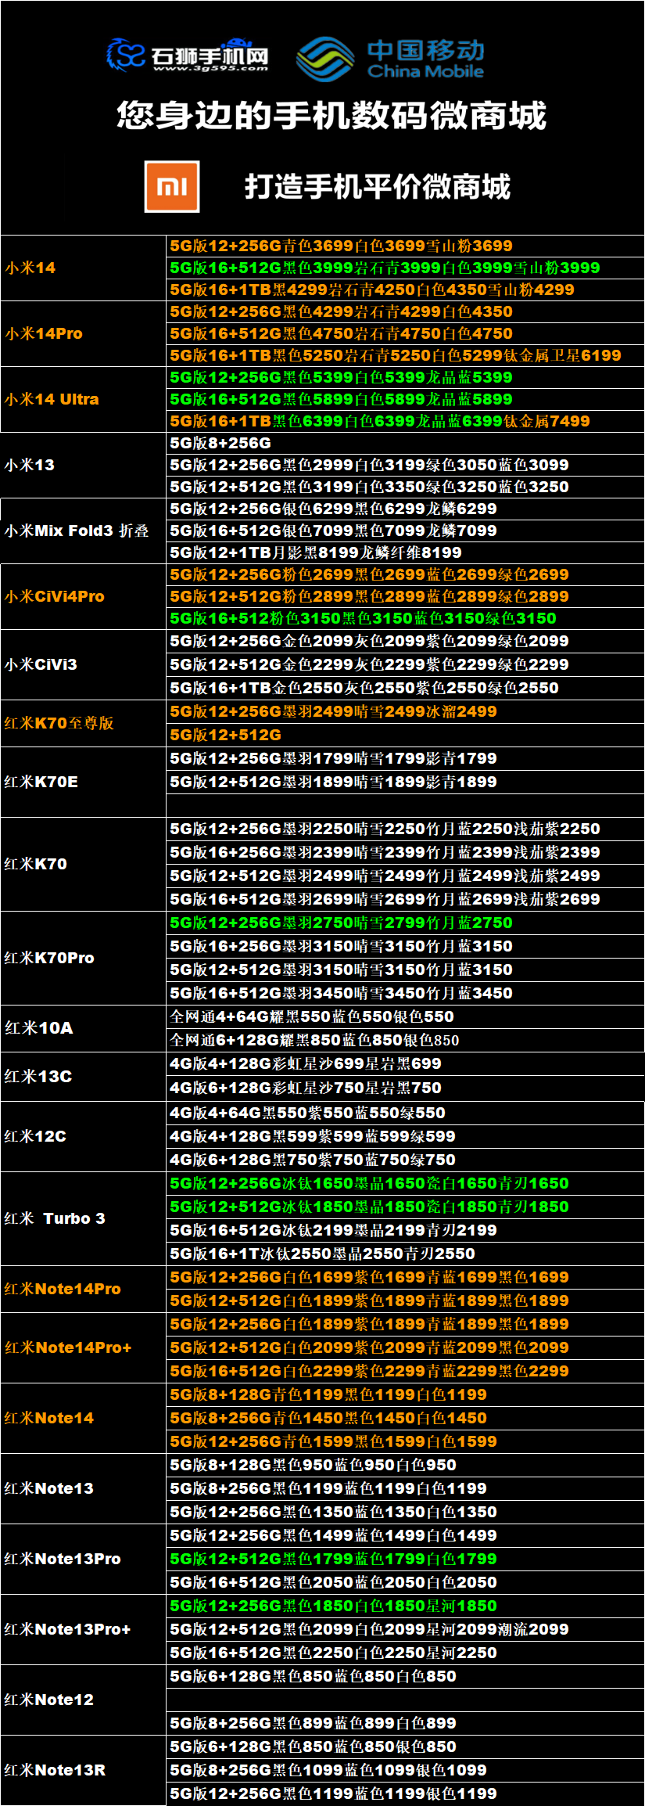645x1806 pixels.
Task: Click row 5G版16+1T冰钛2550墨晶2550青刃2550
Action: point(405,1254)
